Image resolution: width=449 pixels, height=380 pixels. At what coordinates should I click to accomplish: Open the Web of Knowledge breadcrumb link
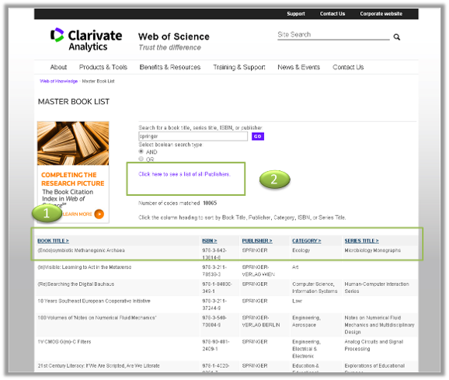[59, 81]
